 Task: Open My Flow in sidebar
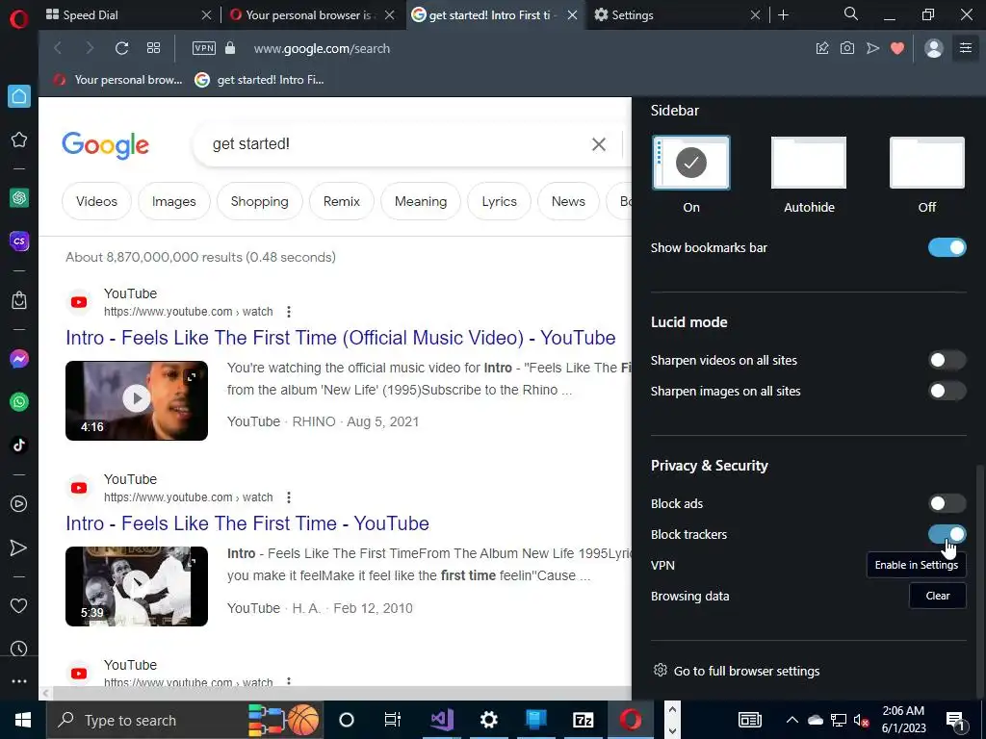coord(19,548)
